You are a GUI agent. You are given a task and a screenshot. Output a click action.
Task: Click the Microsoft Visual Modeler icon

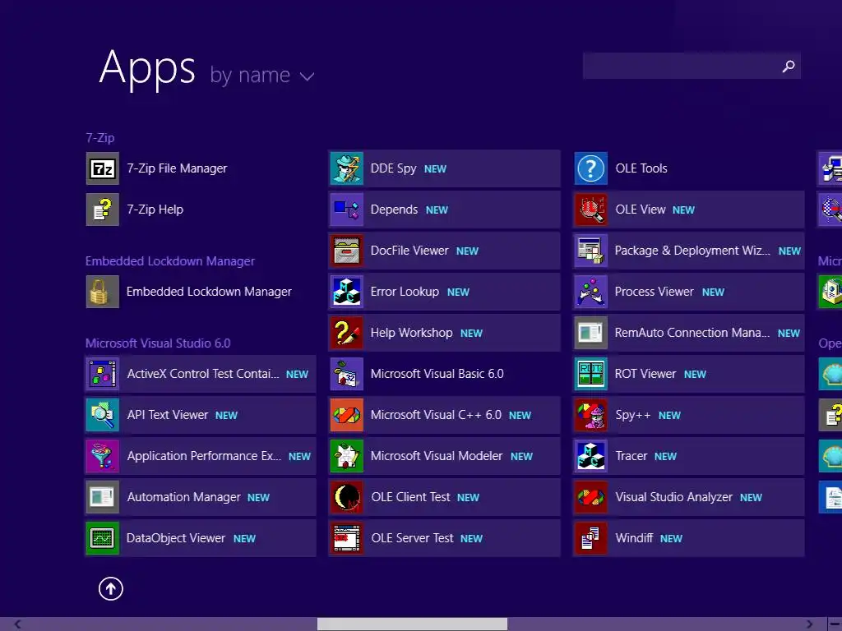tap(347, 456)
